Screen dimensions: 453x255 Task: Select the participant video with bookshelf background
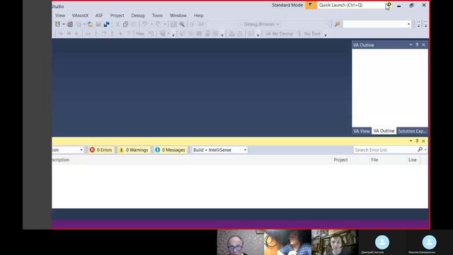tap(335, 242)
